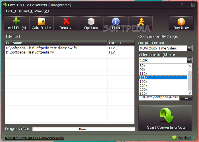
Task: Choose 80k in the bitrate list
Action: pyautogui.click(x=163, y=66)
